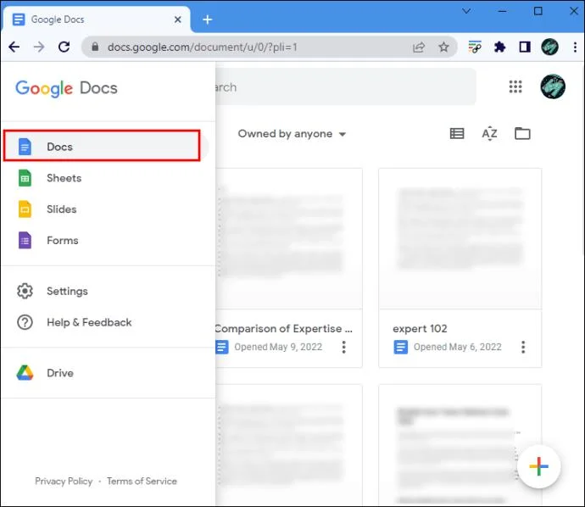Select the Google Docs browser tab
The height and width of the screenshot is (507, 585).
pos(97,19)
